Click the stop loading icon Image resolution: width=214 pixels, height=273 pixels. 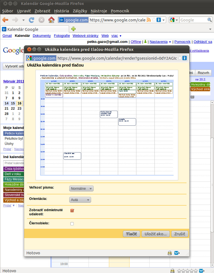pyautogui.click(x=42, y=20)
